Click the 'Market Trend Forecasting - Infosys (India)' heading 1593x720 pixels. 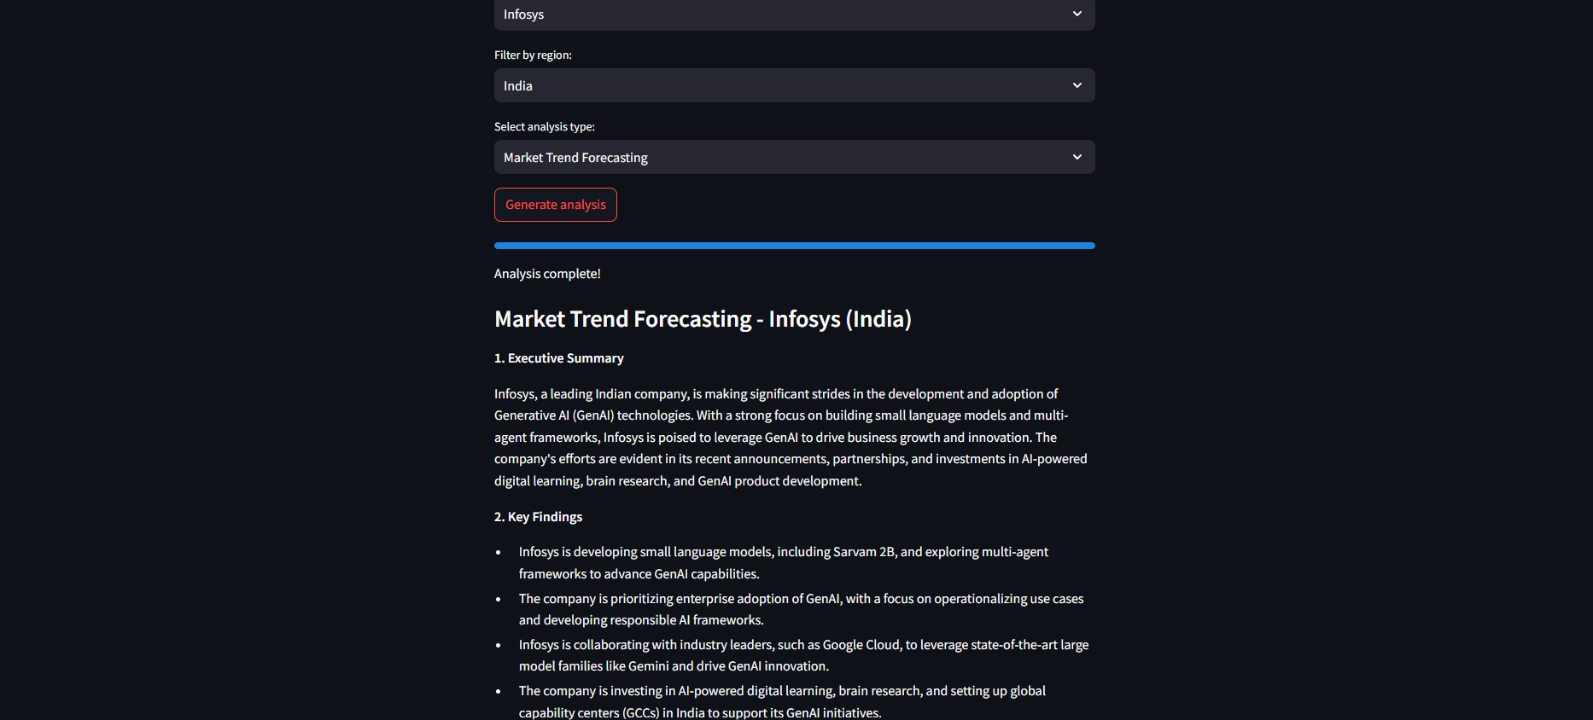703,319
